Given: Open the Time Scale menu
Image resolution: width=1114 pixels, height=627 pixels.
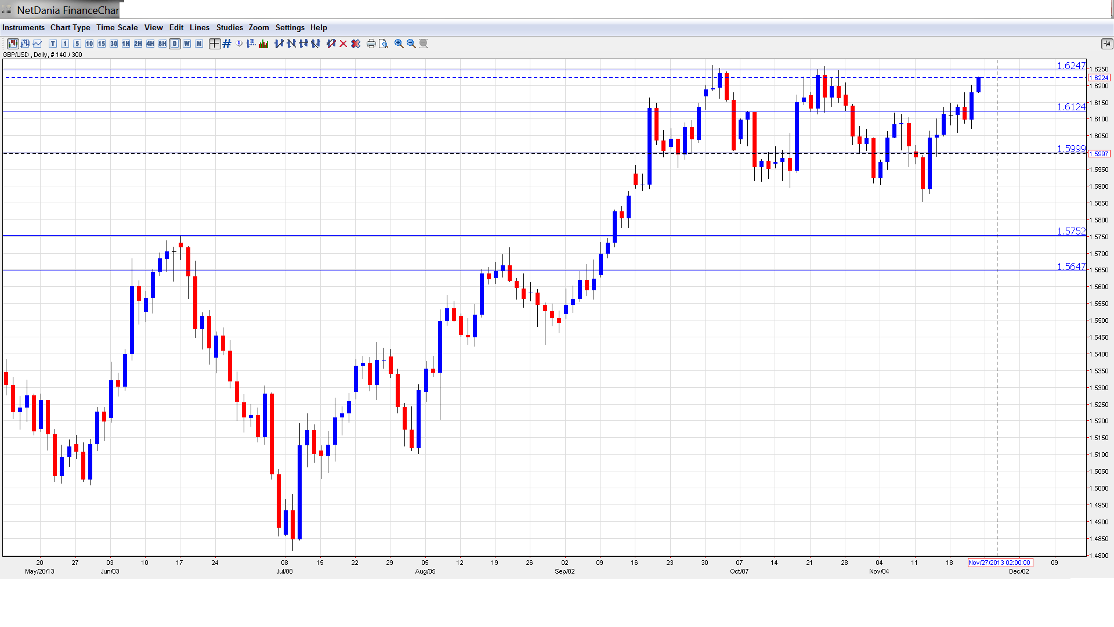Looking at the screenshot, I should pyautogui.click(x=117, y=27).
